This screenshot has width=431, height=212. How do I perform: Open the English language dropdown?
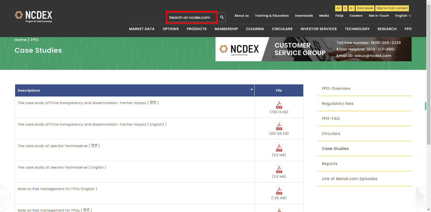[403, 16]
